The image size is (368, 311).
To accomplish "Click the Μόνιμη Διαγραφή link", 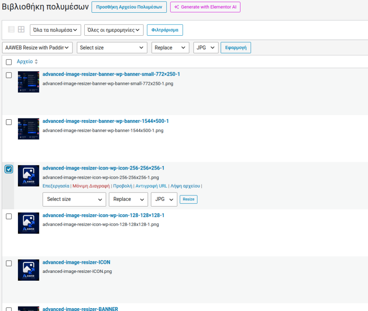I will (x=91, y=186).
